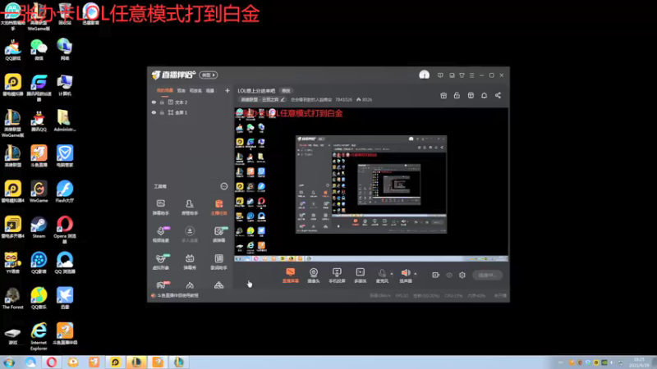Click the mailbox icon in title bar
The width and height of the screenshot is (657, 369).
452,75
